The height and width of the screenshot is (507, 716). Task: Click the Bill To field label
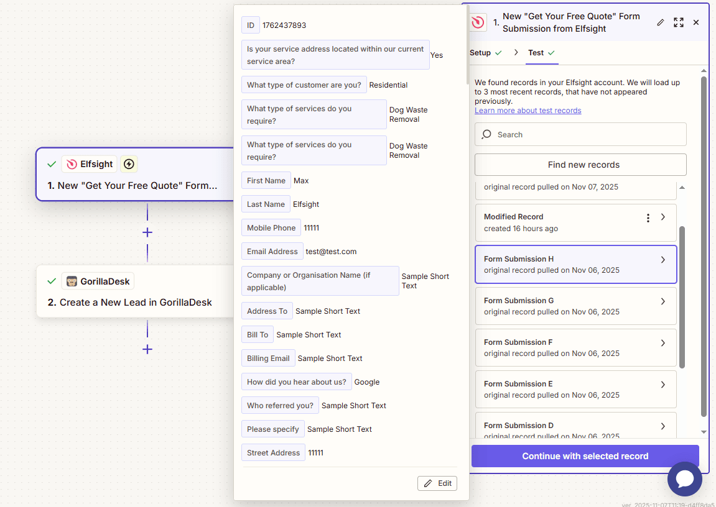pos(258,335)
